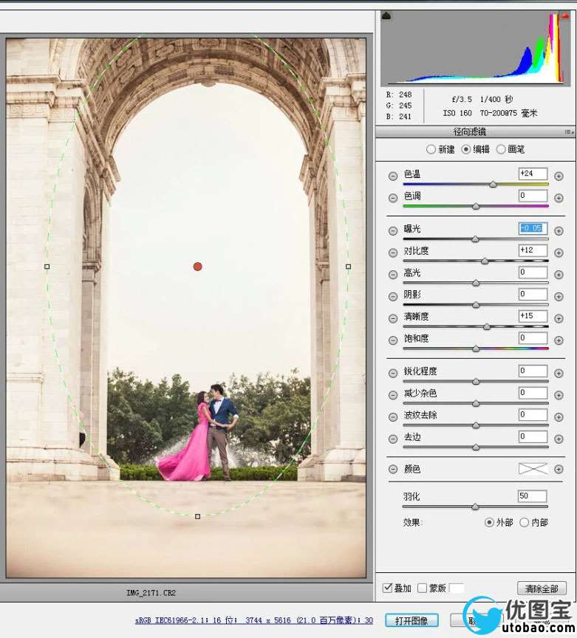
Task: Click the plus icon beside 饱和度
Action: (x=559, y=340)
